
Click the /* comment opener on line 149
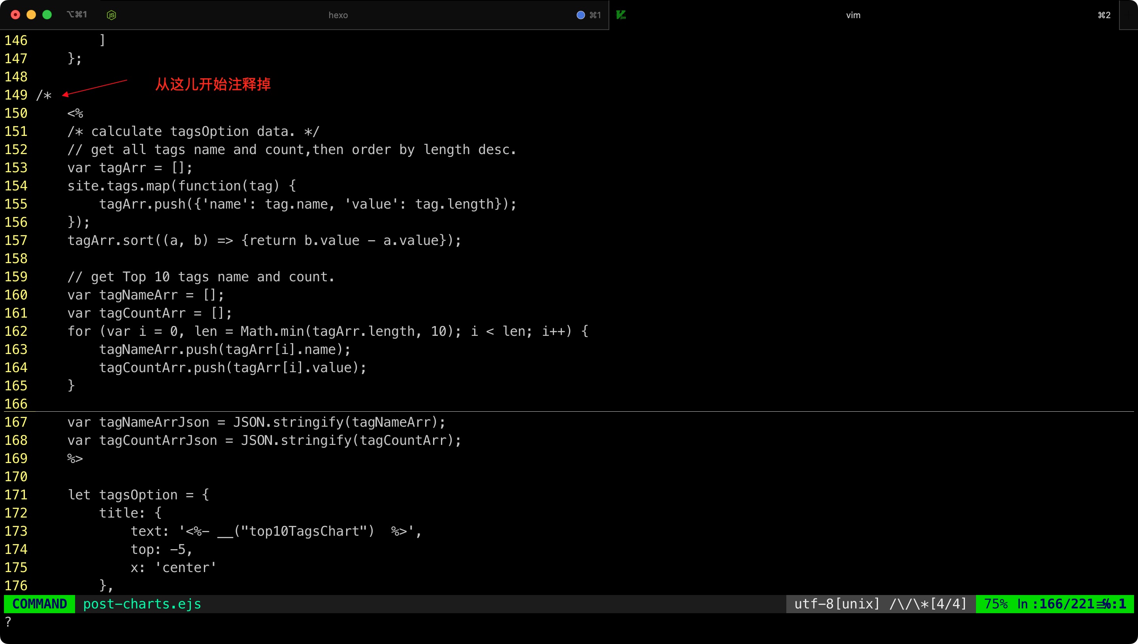click(x=44, y=95)
